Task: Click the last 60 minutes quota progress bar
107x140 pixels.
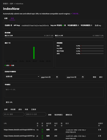Action: click(x=29, y=37)
